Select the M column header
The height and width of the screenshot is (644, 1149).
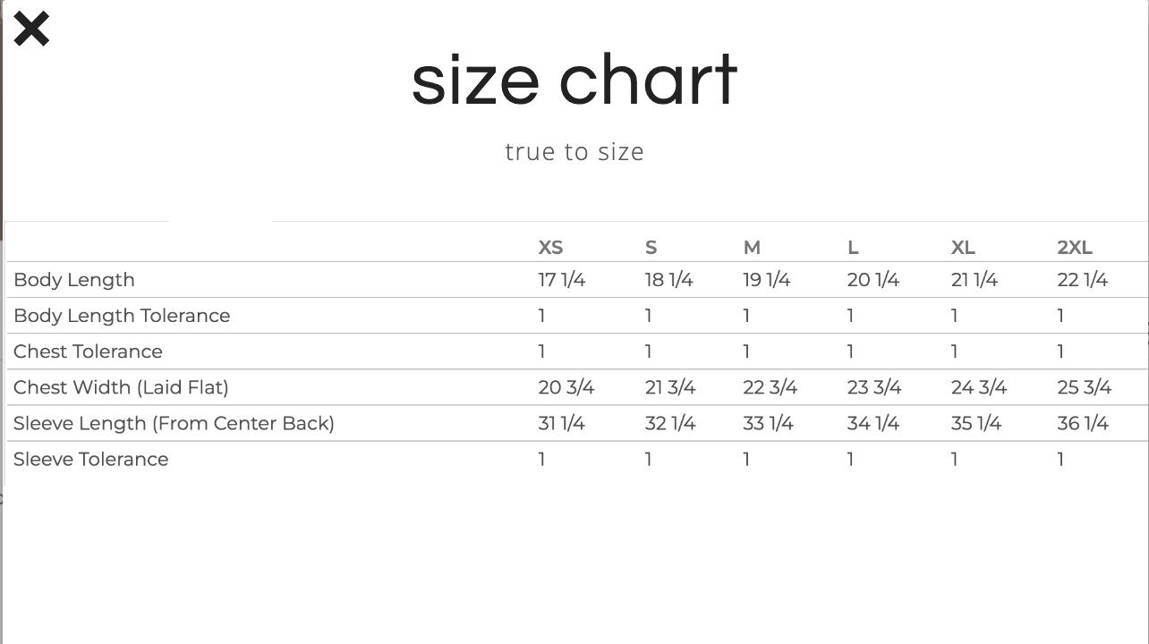click(752, 248)
